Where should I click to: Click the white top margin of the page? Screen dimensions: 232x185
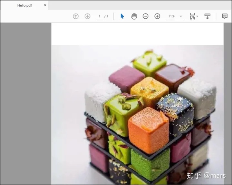[x=137, y=34]
